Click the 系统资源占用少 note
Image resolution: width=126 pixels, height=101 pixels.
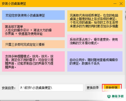tap(95, 41)
